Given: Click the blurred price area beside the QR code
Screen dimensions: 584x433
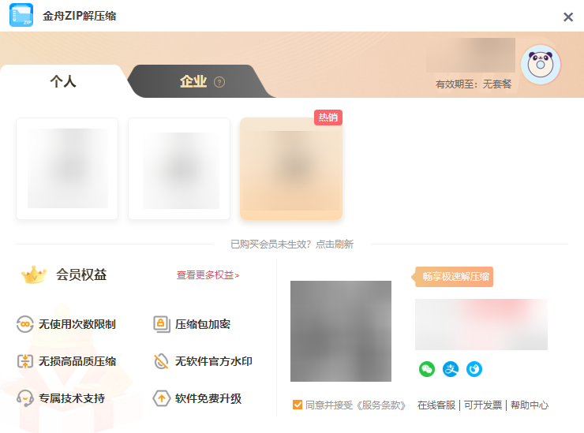Looking at the screenshot, I should click(481, 324).
